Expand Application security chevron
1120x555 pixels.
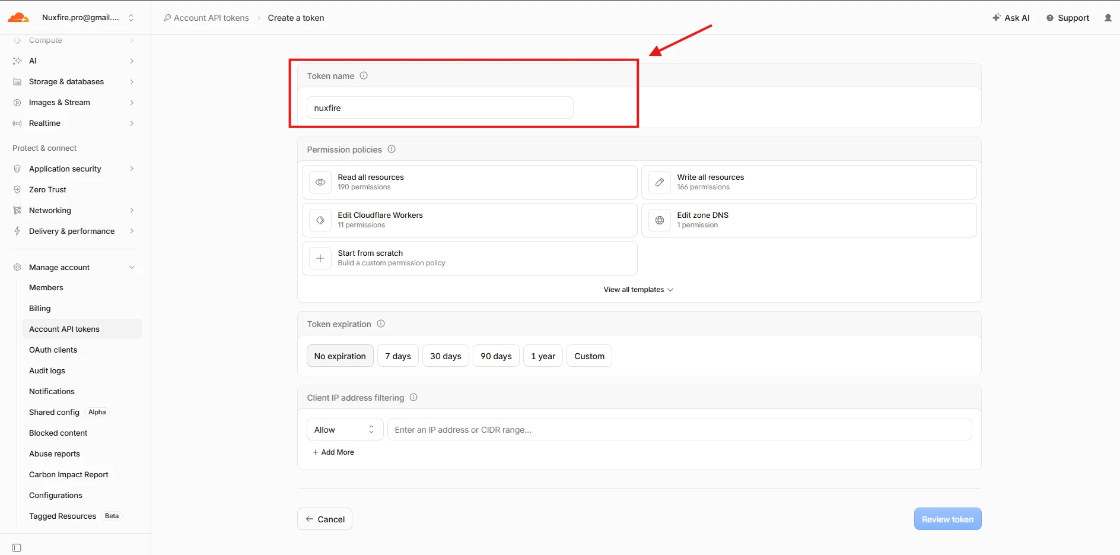click(x=132, y=169)
